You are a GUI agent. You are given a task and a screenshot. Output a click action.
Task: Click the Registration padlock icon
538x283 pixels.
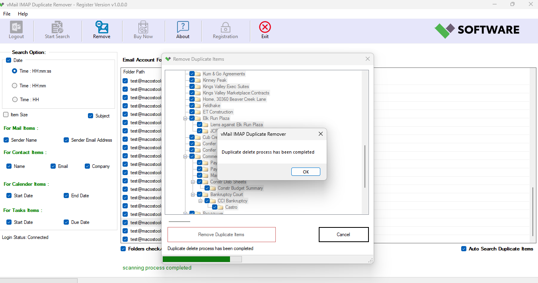[x=225, y=27]
